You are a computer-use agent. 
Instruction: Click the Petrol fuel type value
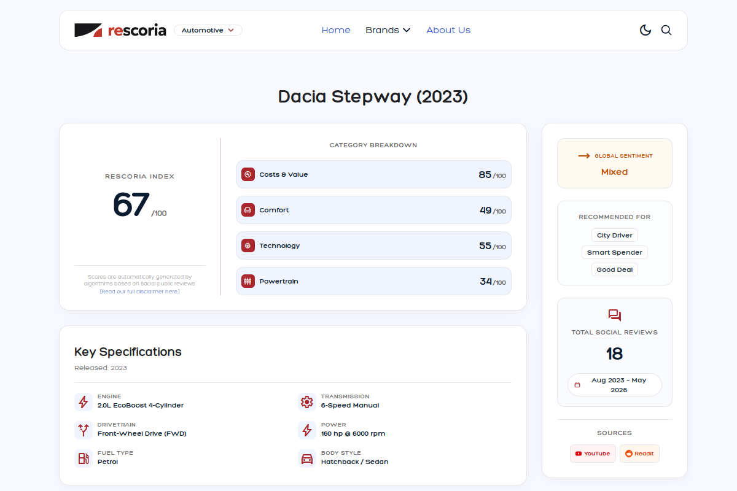click(107, 462)
